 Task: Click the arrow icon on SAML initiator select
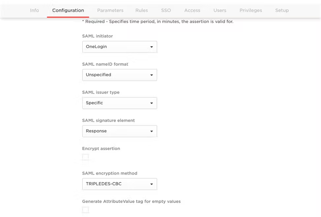(152, 47)
